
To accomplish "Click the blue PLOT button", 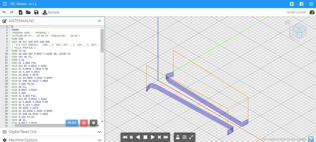I will [x=72, y=123].
